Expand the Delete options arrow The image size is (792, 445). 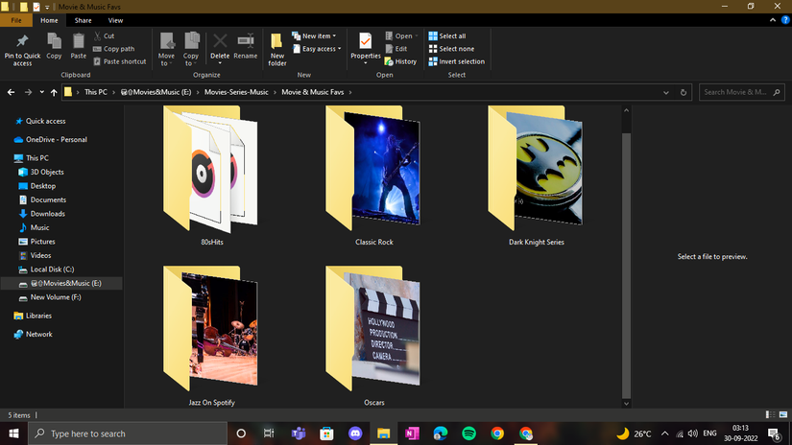[x=220, y=63]
